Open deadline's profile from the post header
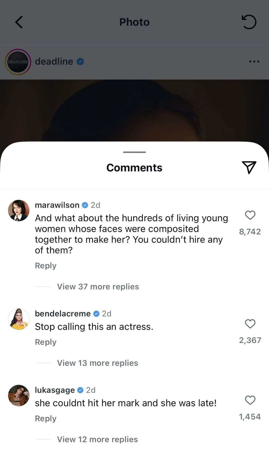269x455 pixels. pyautogui.click(x=54, y=62)
